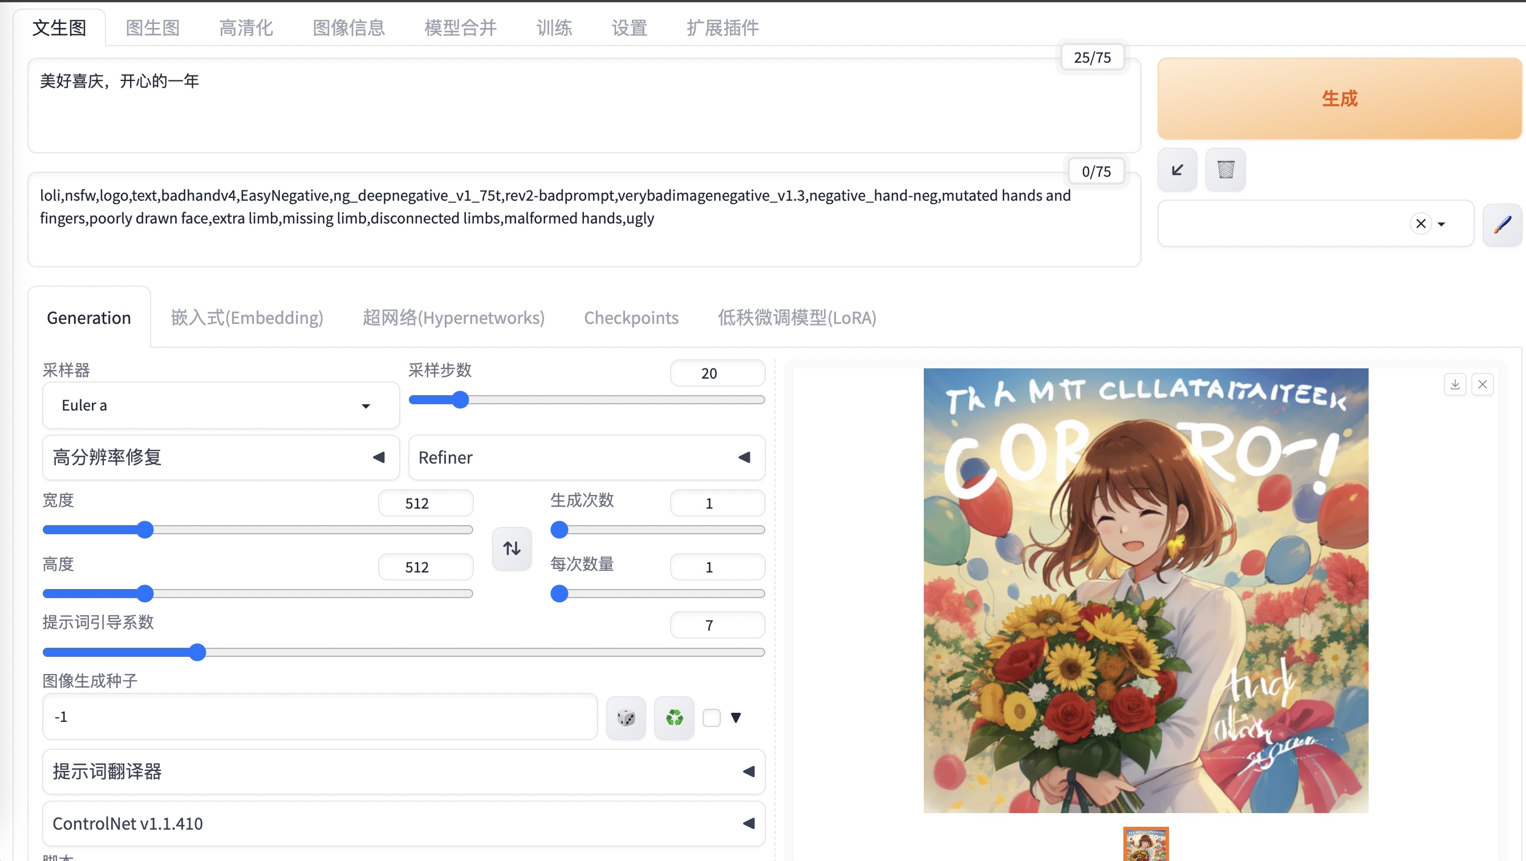Switch to the 图生图 tab
This screenshot has width=1526, height=861.
[x=153, y=27]
